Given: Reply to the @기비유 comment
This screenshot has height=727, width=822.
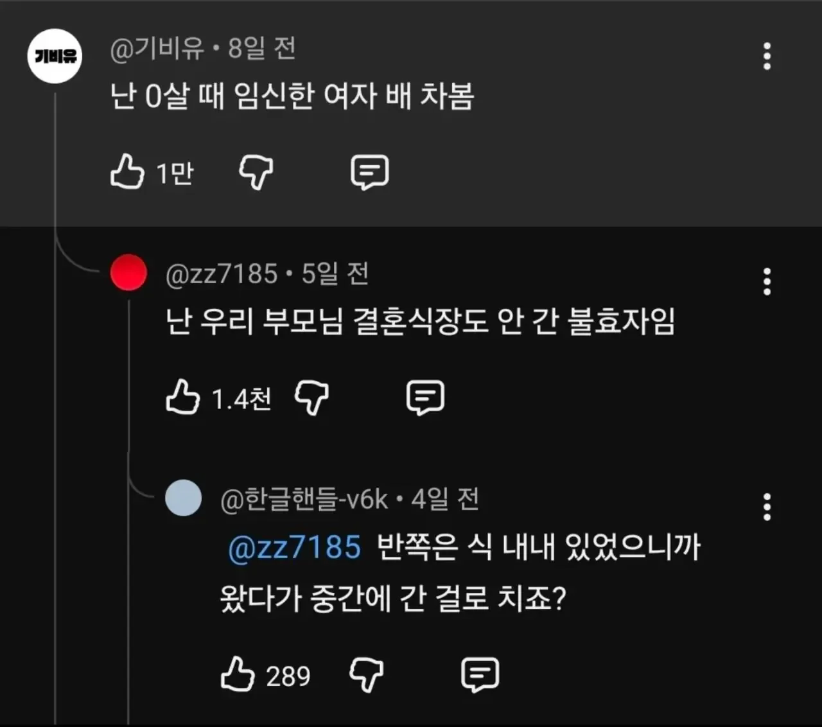Looking at the screenshot, I should 370,172.
